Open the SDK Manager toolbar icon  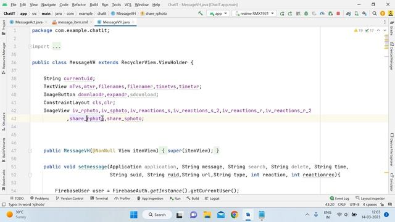click(x=365, y=14)
